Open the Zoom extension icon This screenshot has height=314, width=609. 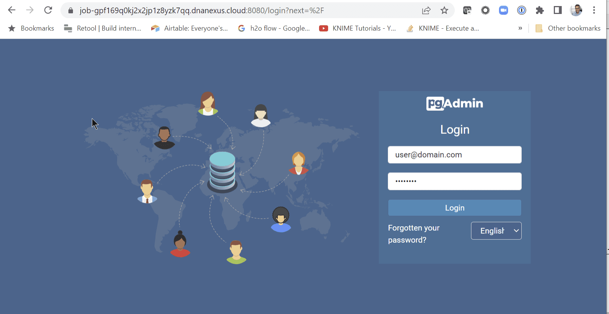tap(503, 11)
